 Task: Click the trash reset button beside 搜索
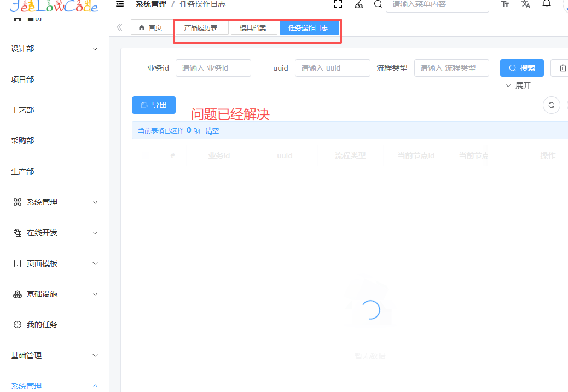562,68
